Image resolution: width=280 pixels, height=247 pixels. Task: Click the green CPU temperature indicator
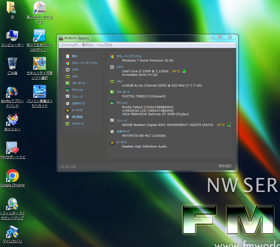(184, 71)
